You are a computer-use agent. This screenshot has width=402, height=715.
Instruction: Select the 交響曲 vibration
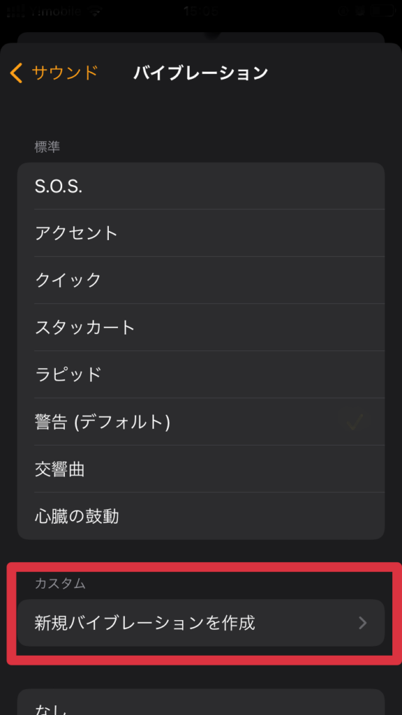pos(201,469)
